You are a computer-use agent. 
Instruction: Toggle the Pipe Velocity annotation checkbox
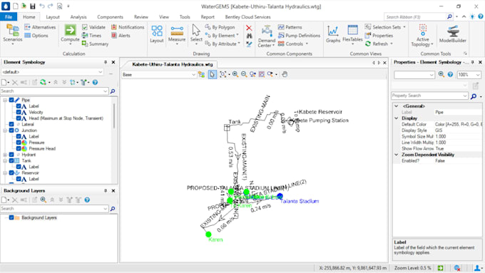click(x=19, y=112)
